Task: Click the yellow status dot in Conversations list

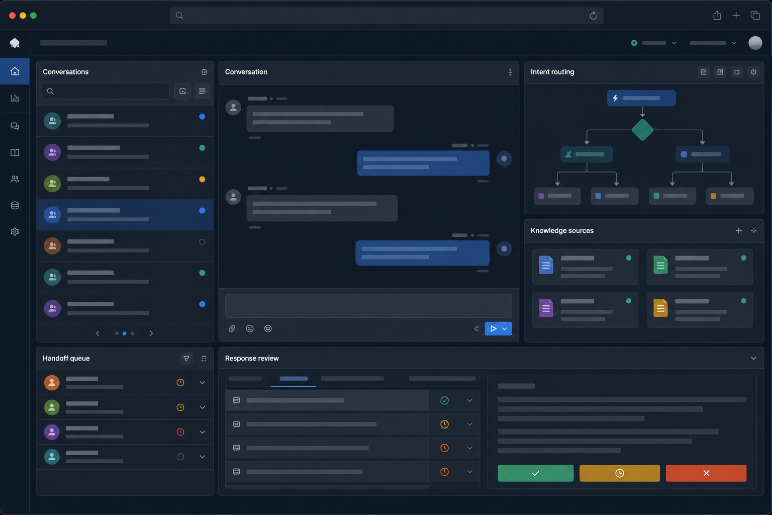Action: (202, 179)
